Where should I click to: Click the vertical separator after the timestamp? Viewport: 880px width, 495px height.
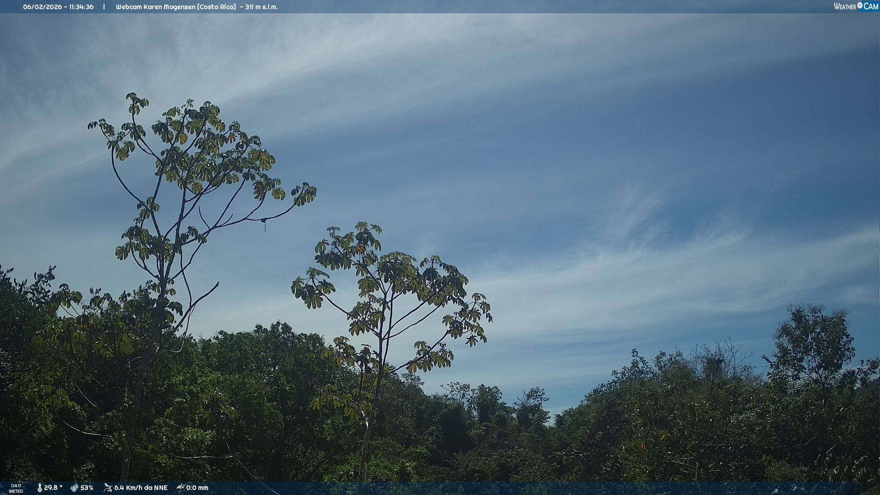(x=104, y=7)
